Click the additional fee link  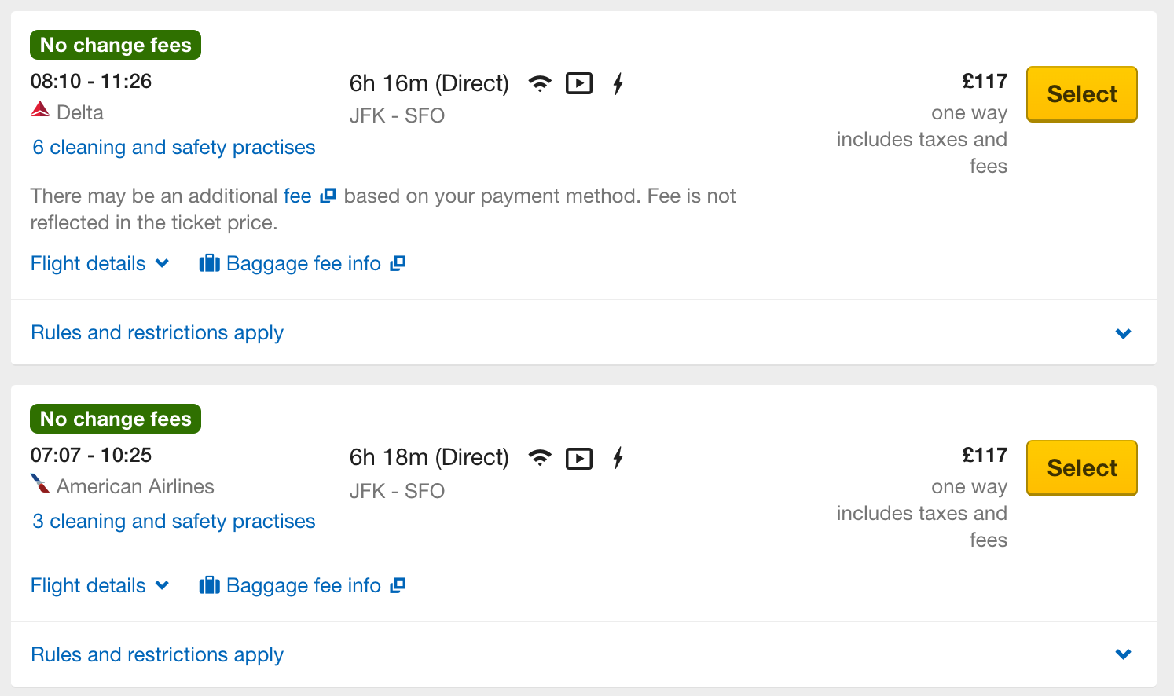297,196
